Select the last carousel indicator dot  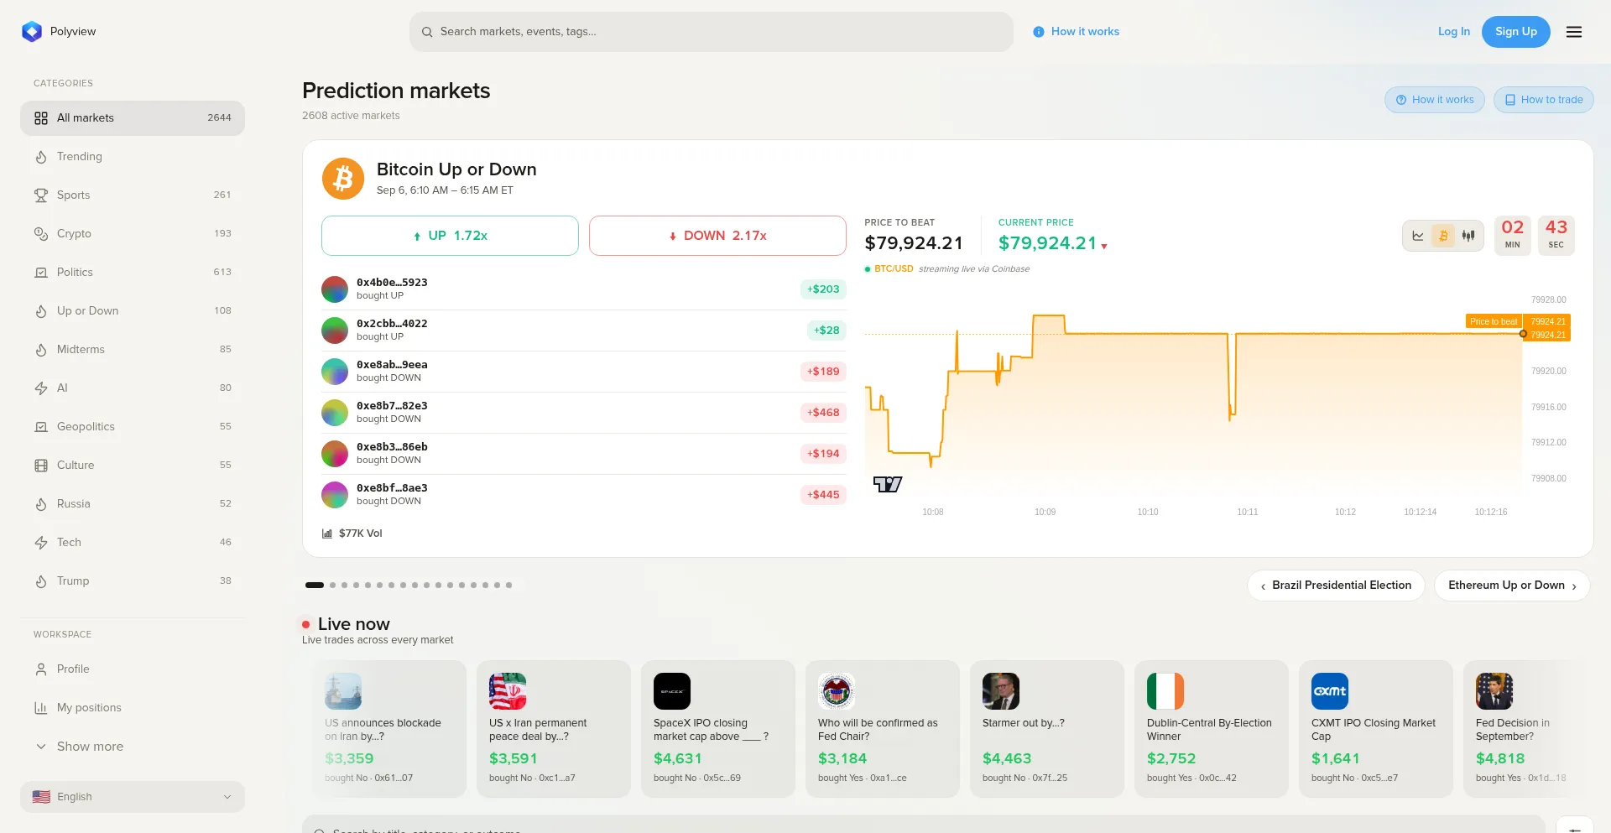[508, 586]
